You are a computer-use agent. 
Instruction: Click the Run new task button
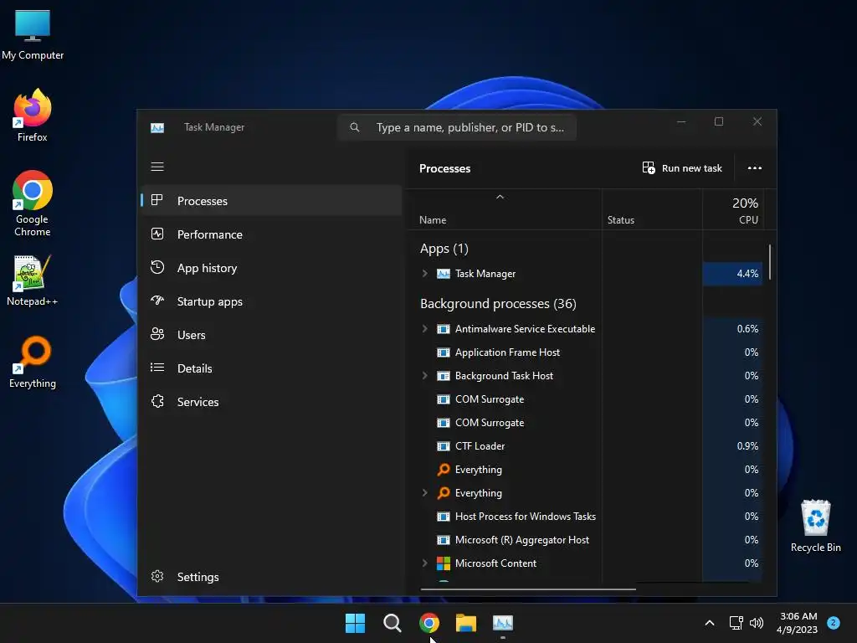coord(682,167)
